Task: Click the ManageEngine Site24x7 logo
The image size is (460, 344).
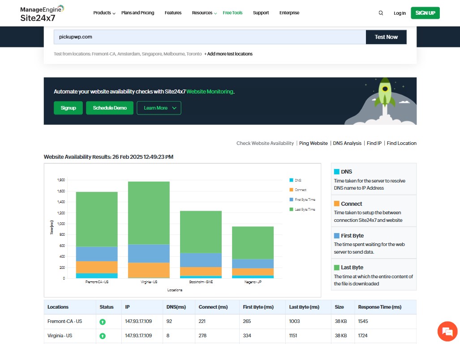Action: 42,13
